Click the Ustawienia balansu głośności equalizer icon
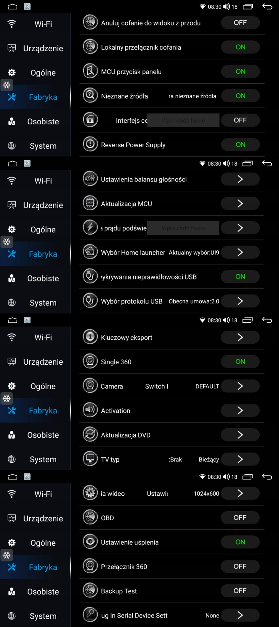The width and height of the screenshot is (279, 627). (90, 179)
